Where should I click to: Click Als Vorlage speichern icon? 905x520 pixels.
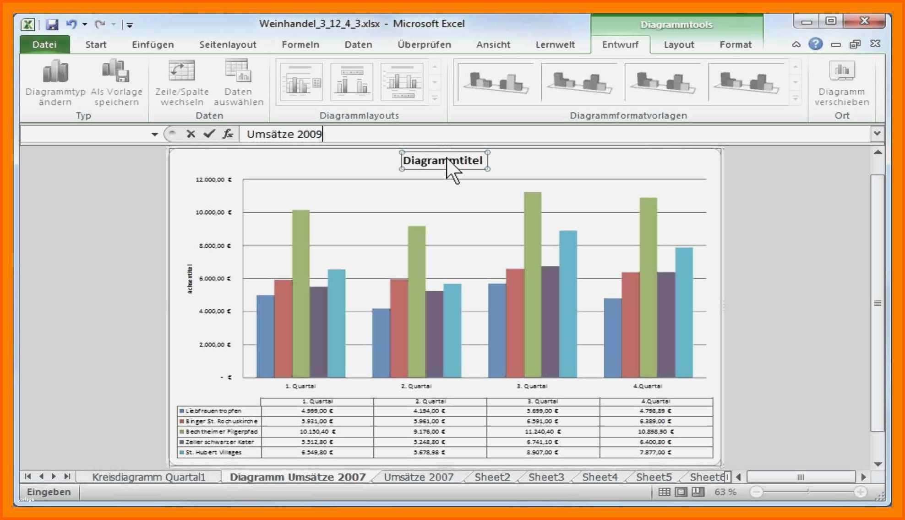click(116, 82)
